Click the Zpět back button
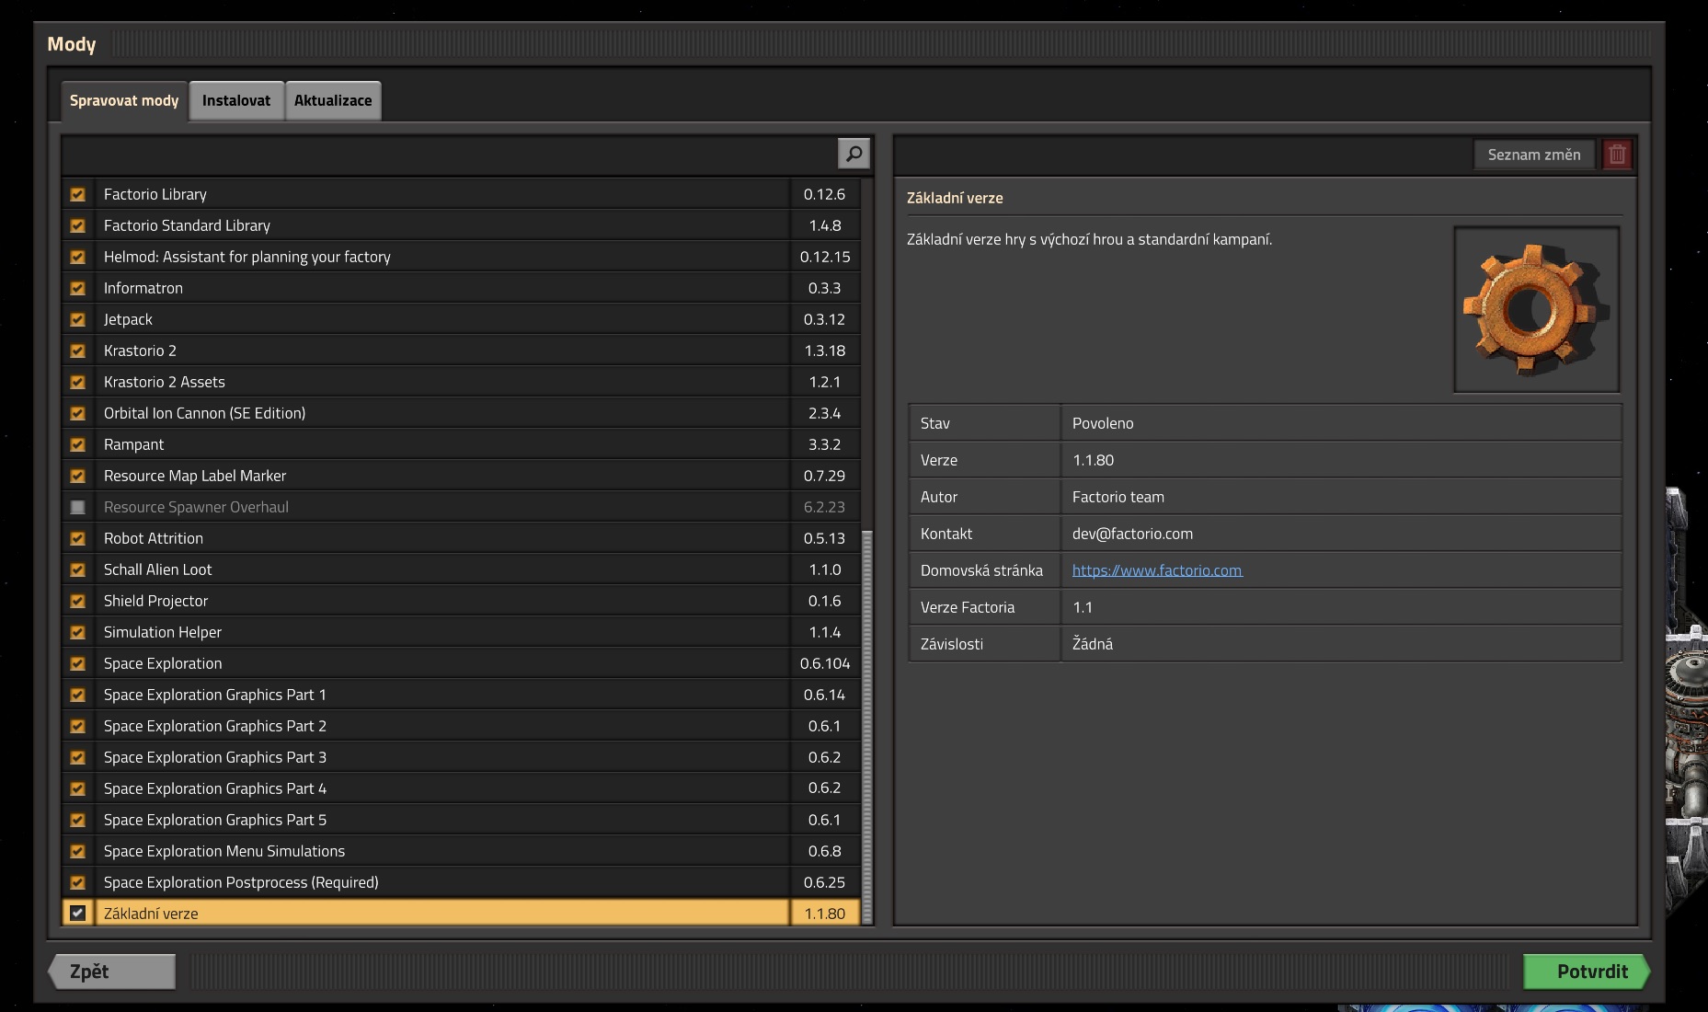The height and width of the screenshot is (1012, 1708). pos(112,972)
